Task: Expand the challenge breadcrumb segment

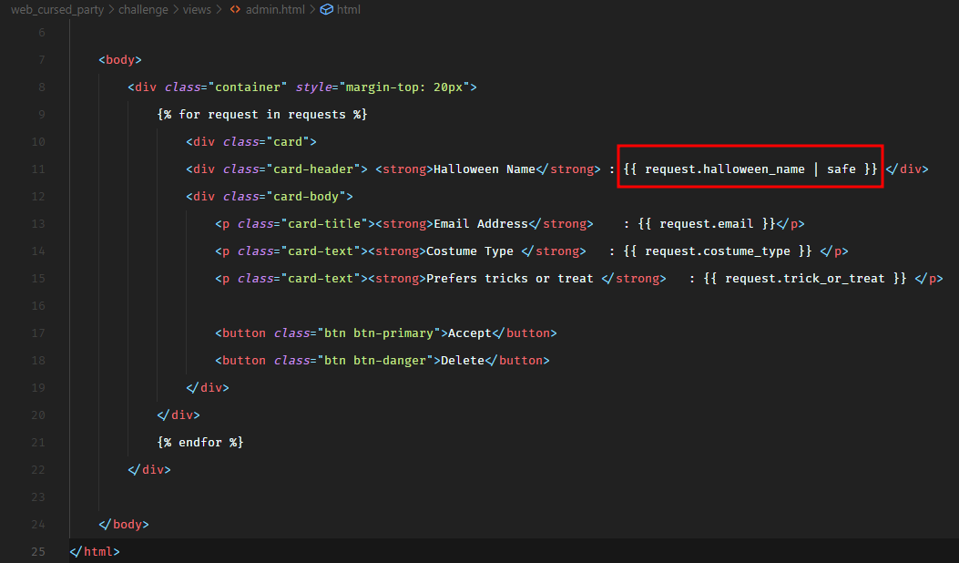Action: [x=144, y=10]
